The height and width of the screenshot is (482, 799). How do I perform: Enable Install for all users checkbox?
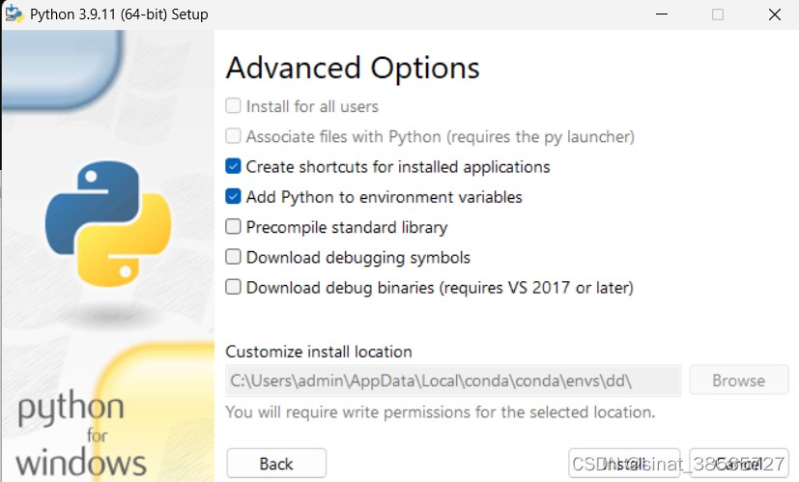tap(233, 106)
